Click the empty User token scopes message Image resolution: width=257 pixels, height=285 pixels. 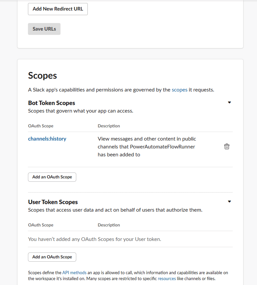pos(95,239)
